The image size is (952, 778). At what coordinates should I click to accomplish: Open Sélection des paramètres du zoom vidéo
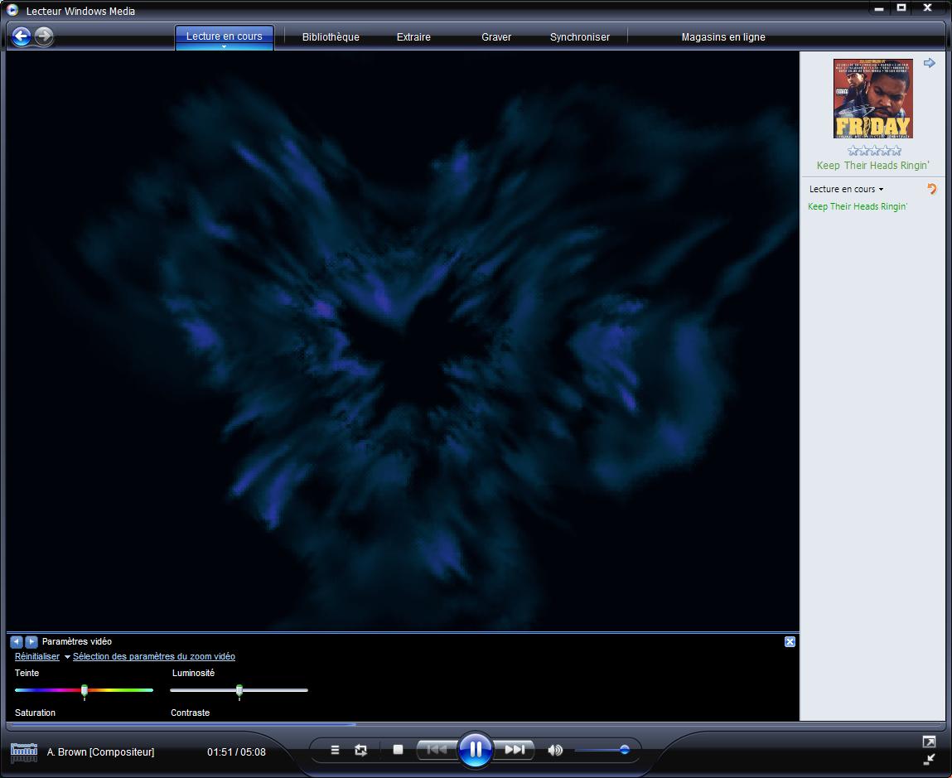point(153,656)
